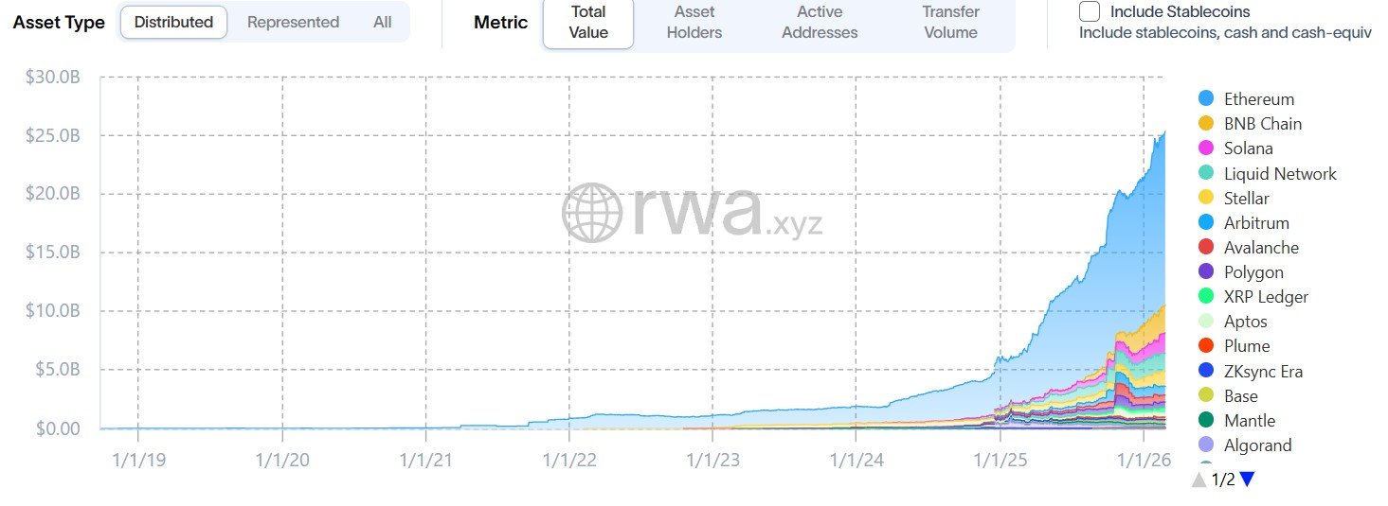Click the Solana legend dot
This screenshot has height=506, width=1388.
(1206, 148)
